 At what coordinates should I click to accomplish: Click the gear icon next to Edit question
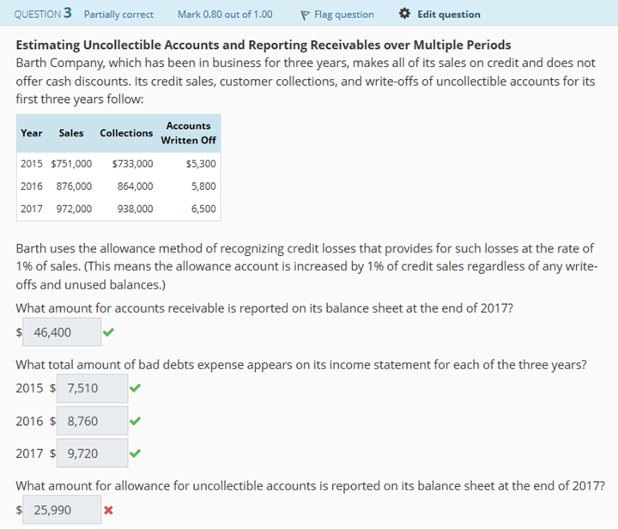pyautogui.click(x=404, y=14)
